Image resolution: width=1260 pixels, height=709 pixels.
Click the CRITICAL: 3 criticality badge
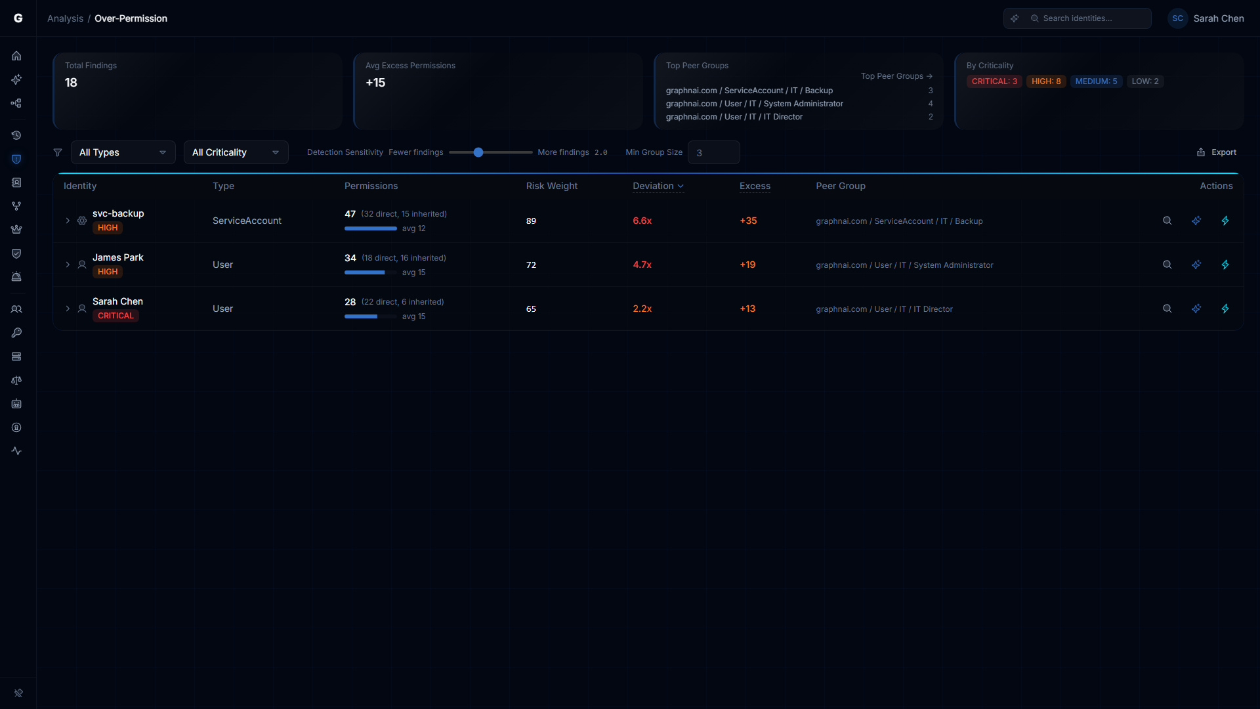pos(994,81)
